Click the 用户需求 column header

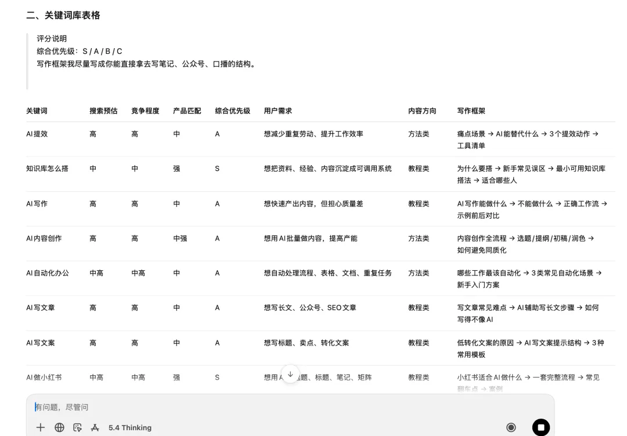[x=278, y=111]
